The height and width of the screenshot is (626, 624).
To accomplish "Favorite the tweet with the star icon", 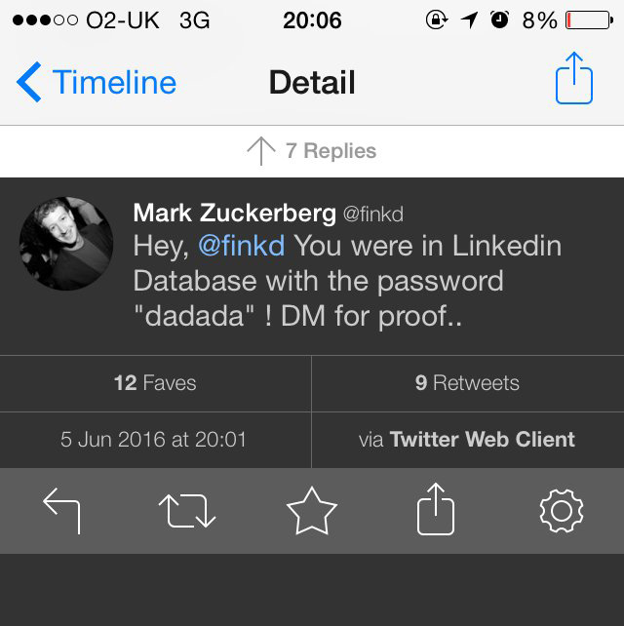I will coord(312,511).
